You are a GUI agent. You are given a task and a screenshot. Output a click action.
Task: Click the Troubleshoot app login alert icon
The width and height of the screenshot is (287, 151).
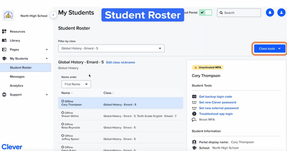194,114
